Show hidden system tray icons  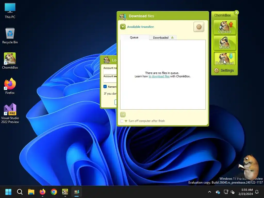[210, 192]
